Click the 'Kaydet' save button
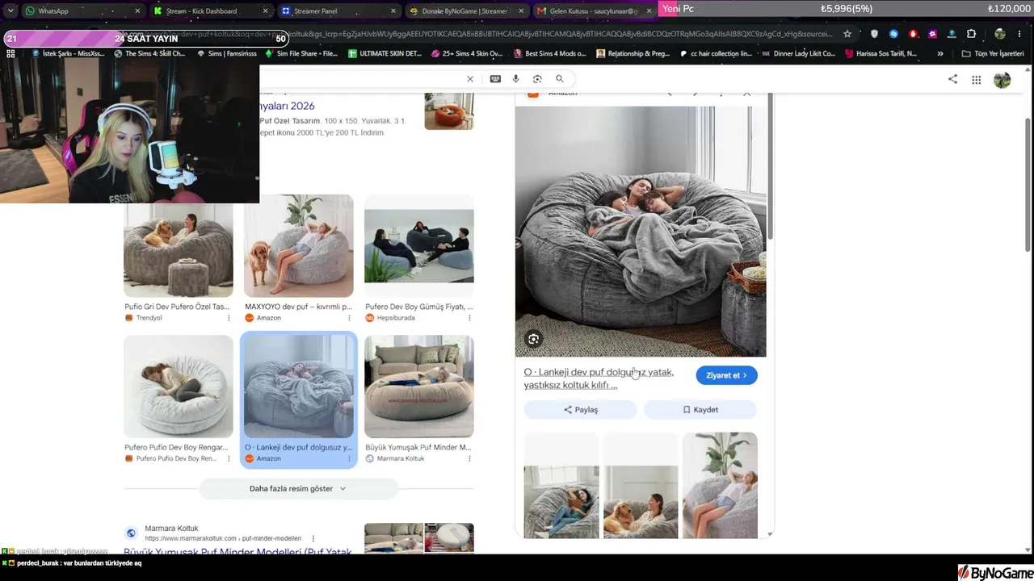The height and width of the screenshot is (581, 1034). click(700, 410)
